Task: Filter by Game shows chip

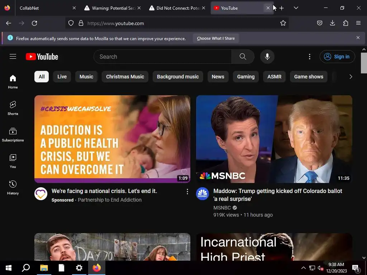Action: 309,77
